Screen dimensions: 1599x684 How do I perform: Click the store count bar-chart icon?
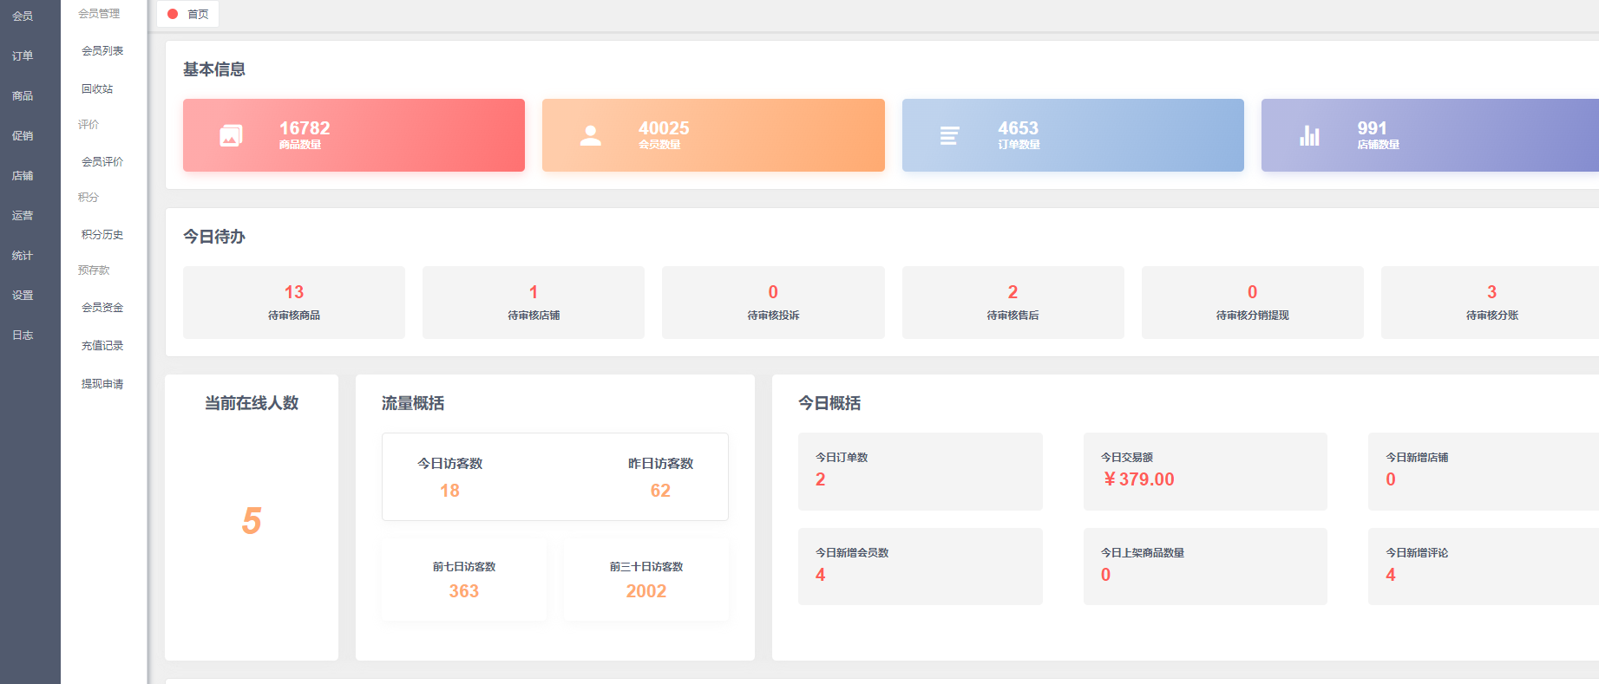(x=1309, y=135)
